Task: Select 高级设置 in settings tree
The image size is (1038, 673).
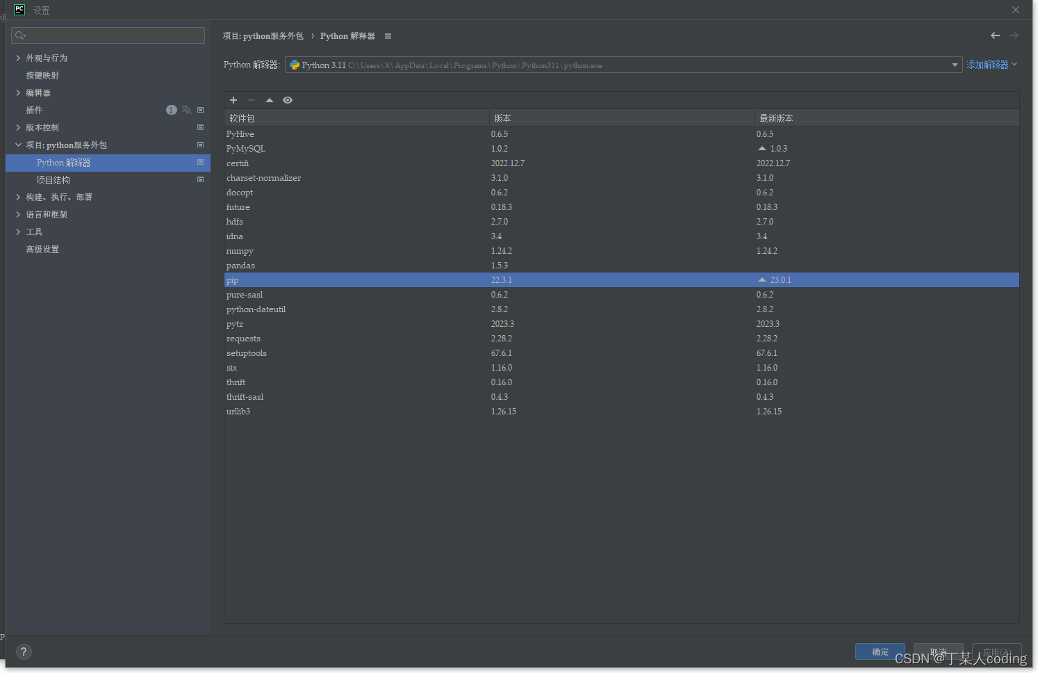Action: pyautogui.click(x=42, y=249)
